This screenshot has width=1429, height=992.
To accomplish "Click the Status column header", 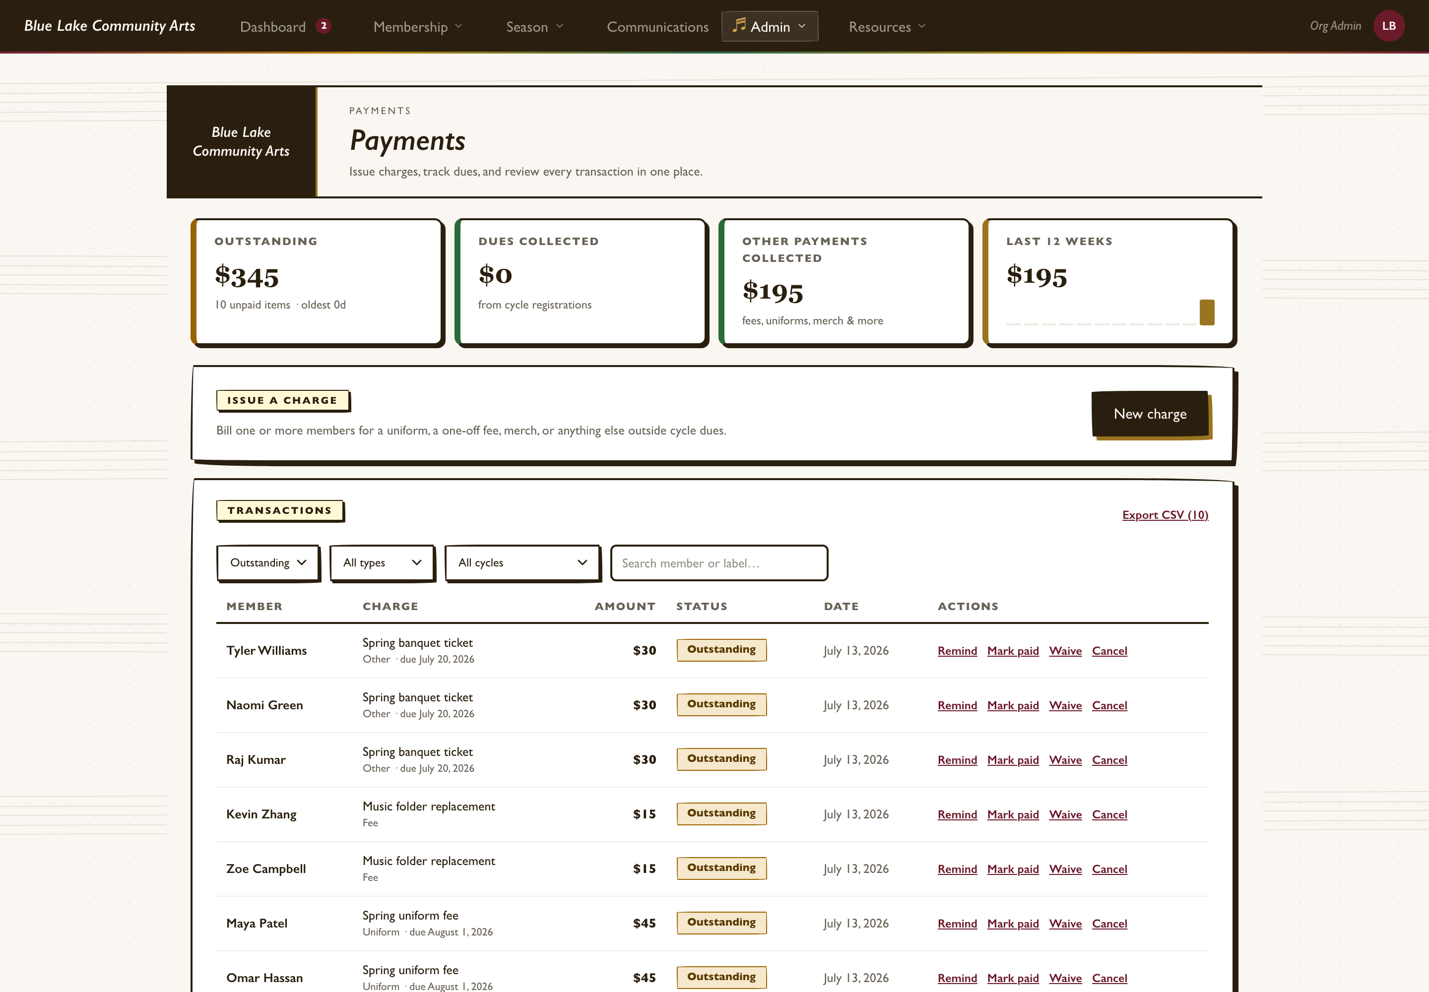I will tap(702, 607).
